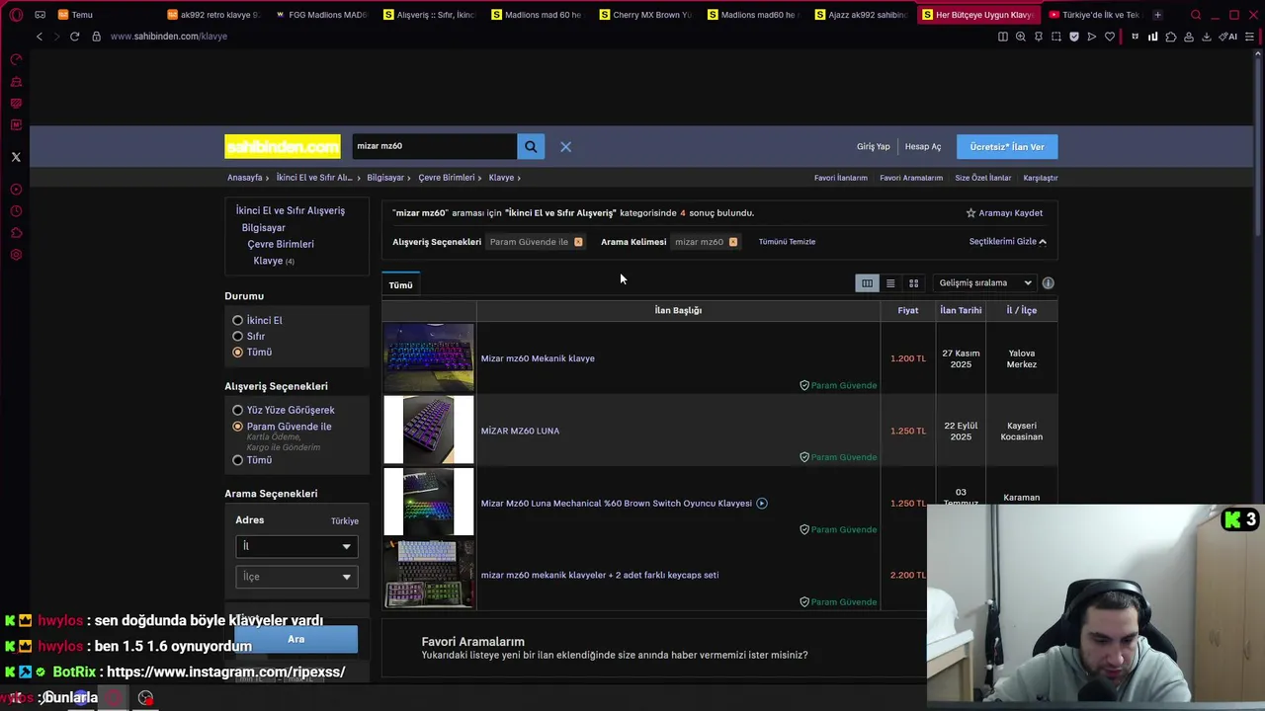Open the heart bookmark icon in address bar
1265x711 pixels.
[1110, 37]
